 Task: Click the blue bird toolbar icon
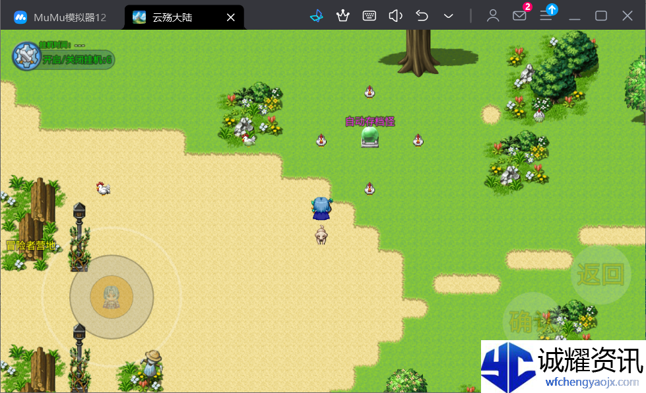317,16
